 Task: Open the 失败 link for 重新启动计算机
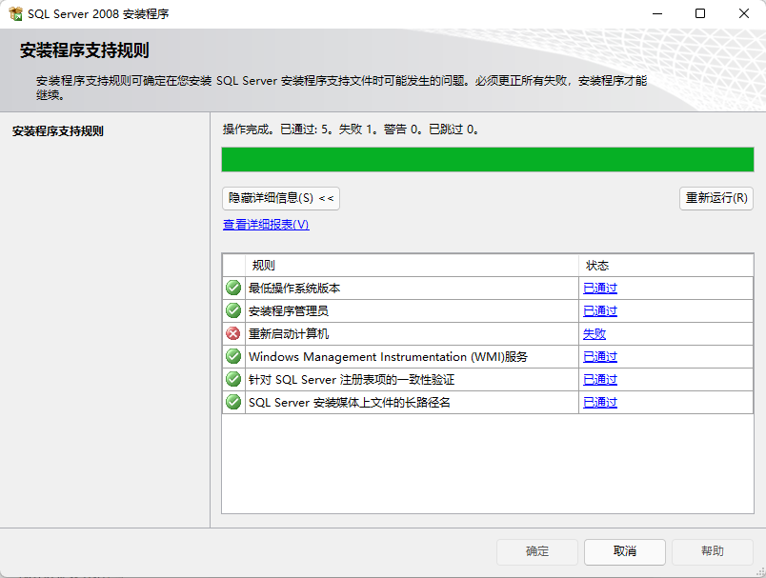(x=595, y=334)
